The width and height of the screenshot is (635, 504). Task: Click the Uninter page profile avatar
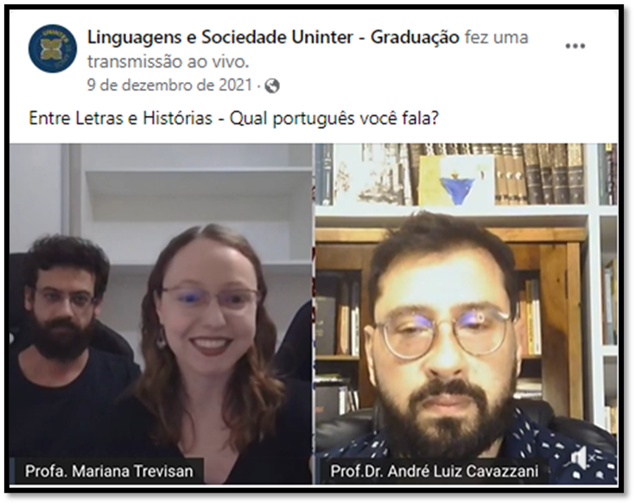point(53,48)
